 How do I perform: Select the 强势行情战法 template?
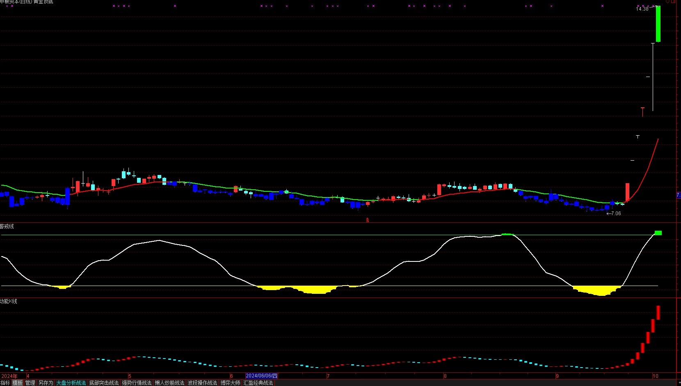click(x=137, y=383)
